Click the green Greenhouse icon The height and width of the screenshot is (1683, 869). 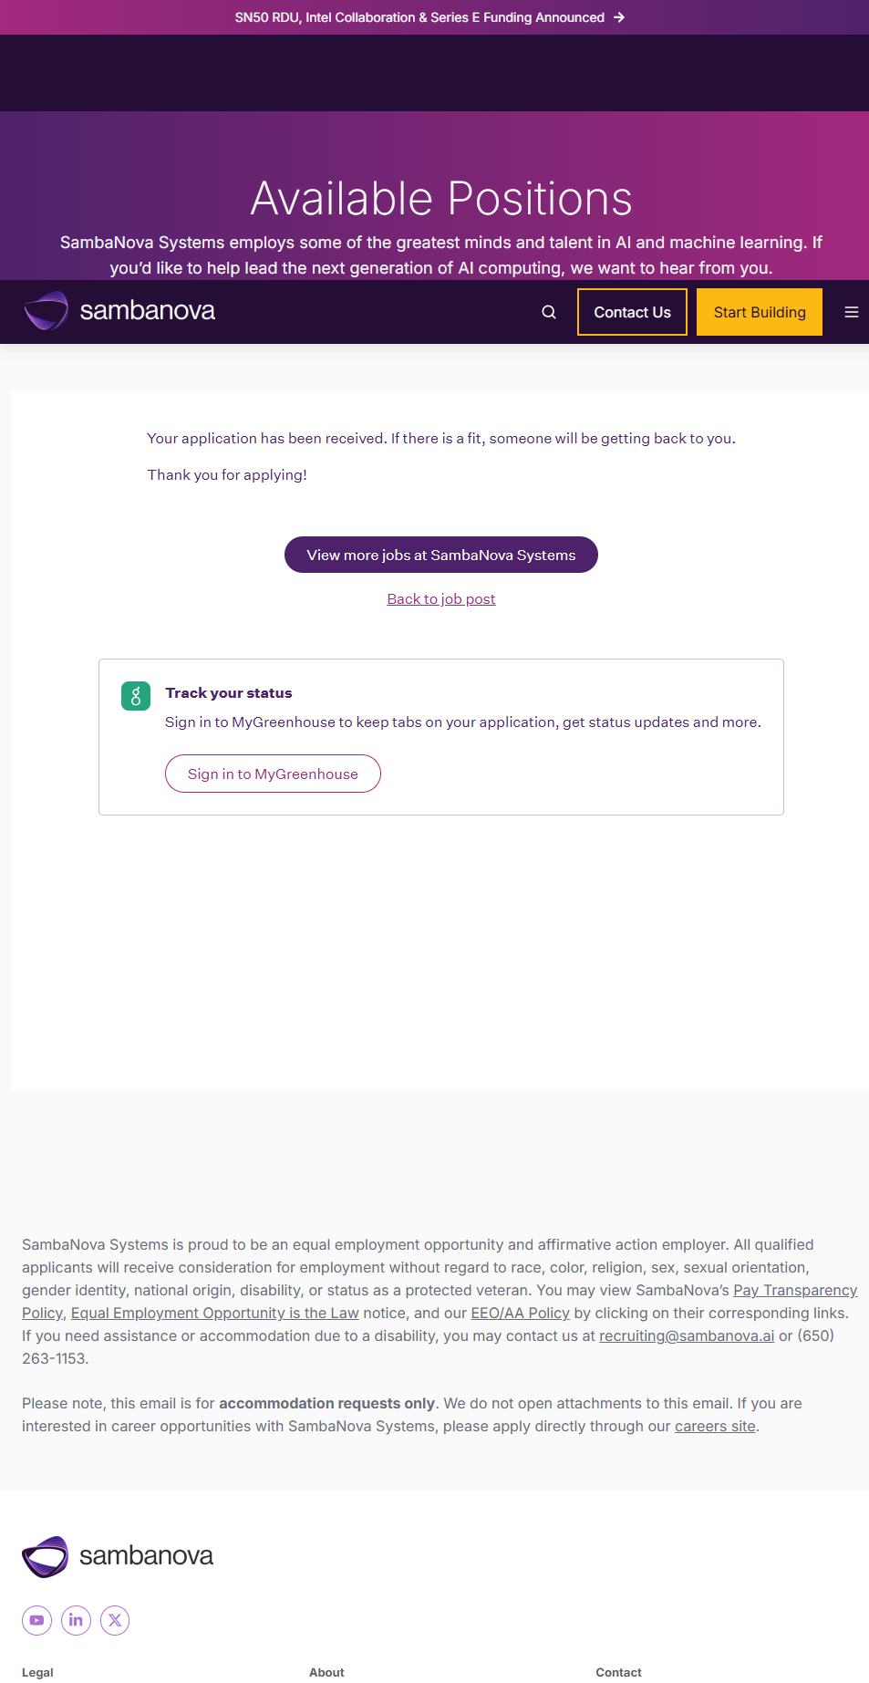pos(136,696)
